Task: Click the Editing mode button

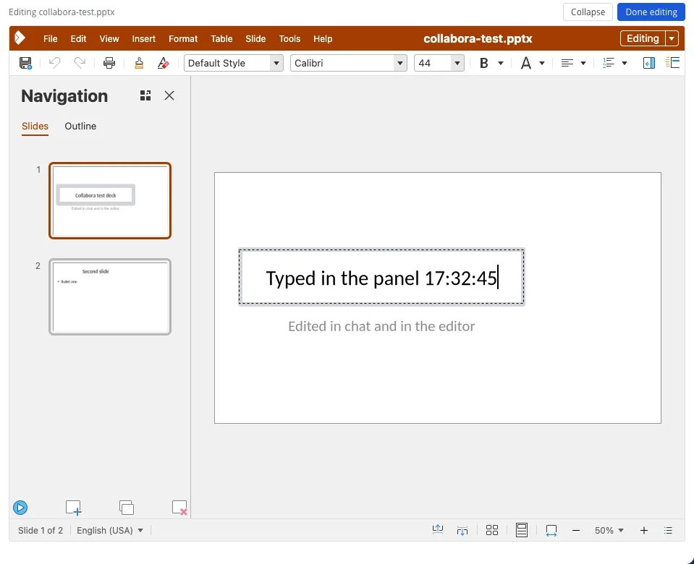Action: point(643,38)
